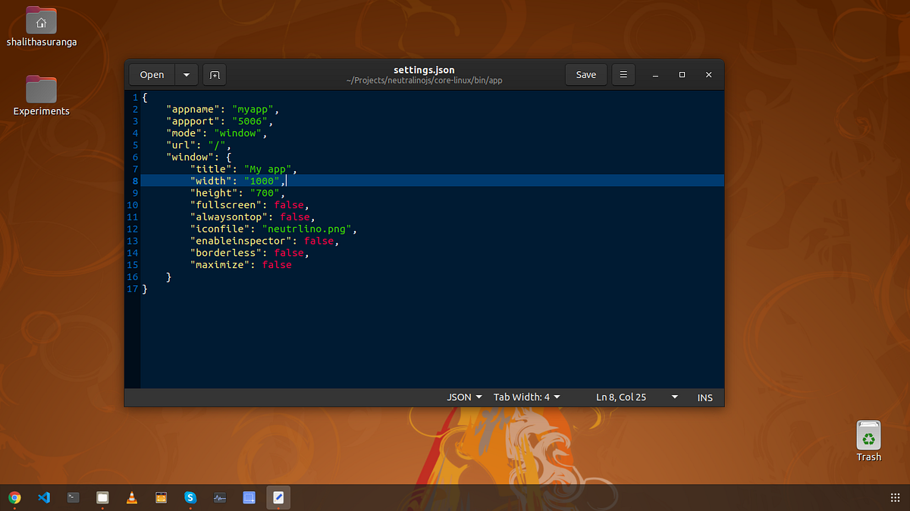Launch Google Chrome from the taskbar

click(x=15, y=497)
